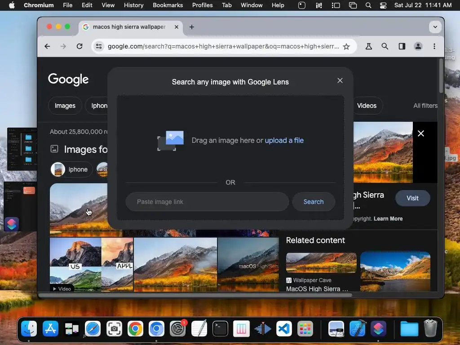The image size is (460, 345).
Task: Open All filters option
Action: 425,106
